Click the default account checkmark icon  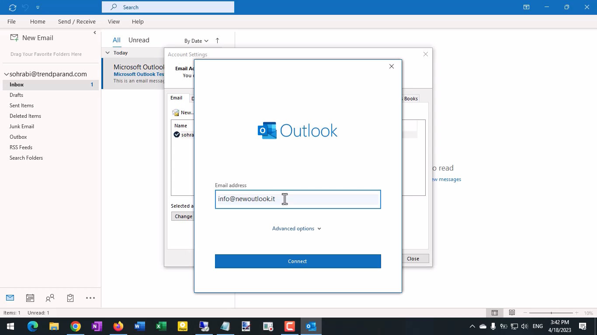click(177, 134)
